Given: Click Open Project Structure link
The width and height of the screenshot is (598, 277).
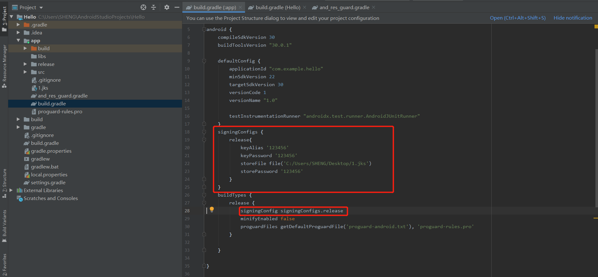Looking at the screenshot, I should click(x=518, y=18).
